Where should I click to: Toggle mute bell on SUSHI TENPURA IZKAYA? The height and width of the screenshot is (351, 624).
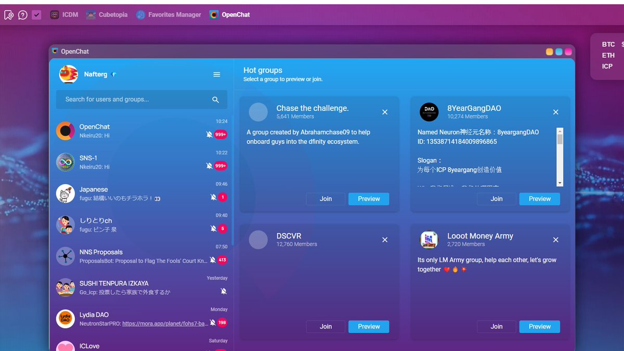point(224,291)
